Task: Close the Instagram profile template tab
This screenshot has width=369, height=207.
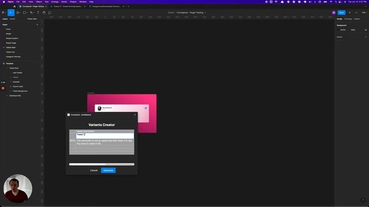Action: point(123,6)
